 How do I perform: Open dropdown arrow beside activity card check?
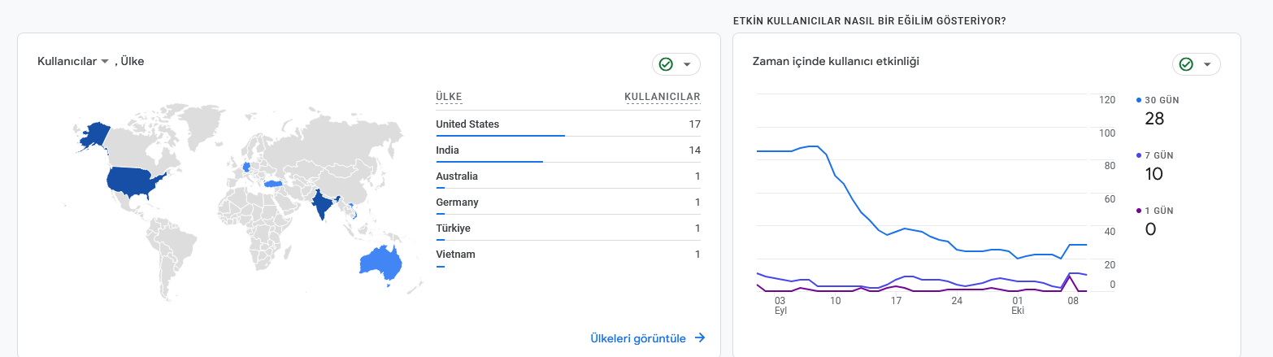pos(1207,64)
